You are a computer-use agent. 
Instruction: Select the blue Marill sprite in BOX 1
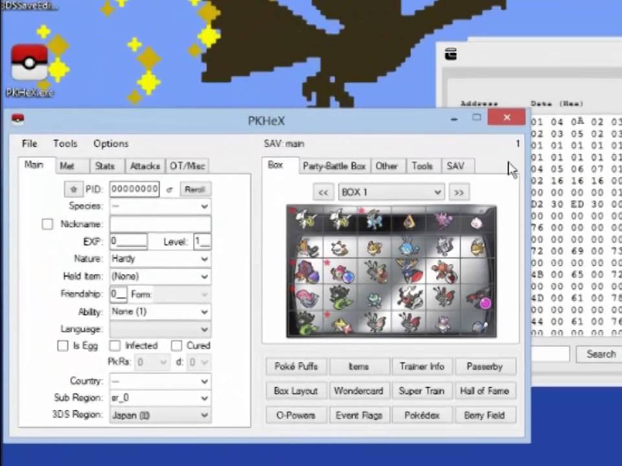pos(409,247)
